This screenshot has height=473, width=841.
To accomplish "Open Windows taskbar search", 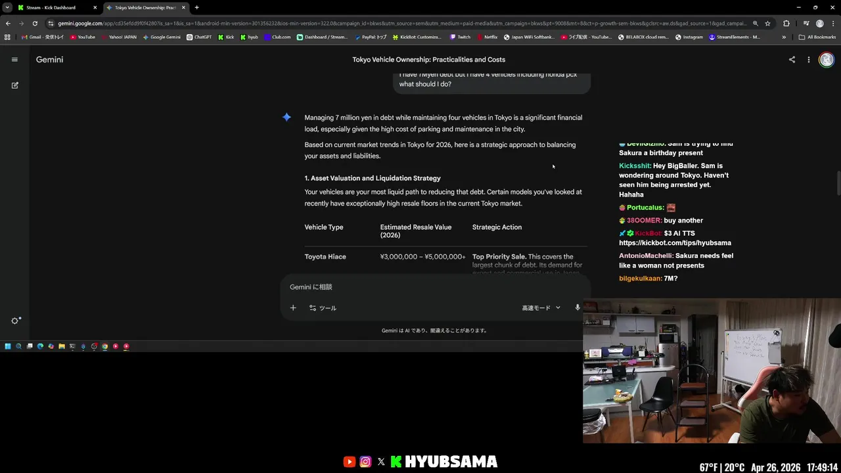I will [18, 346].
